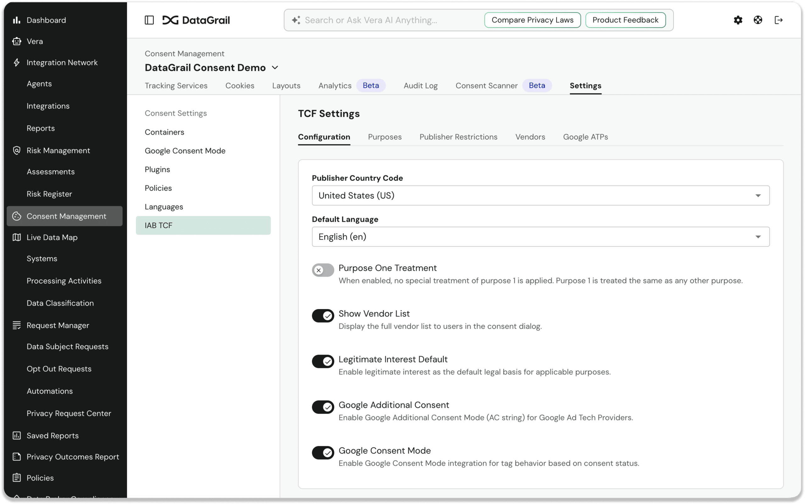Click the Request Manager list icon
This screenshot has height=504, width=805.
[x=16, y=325]
